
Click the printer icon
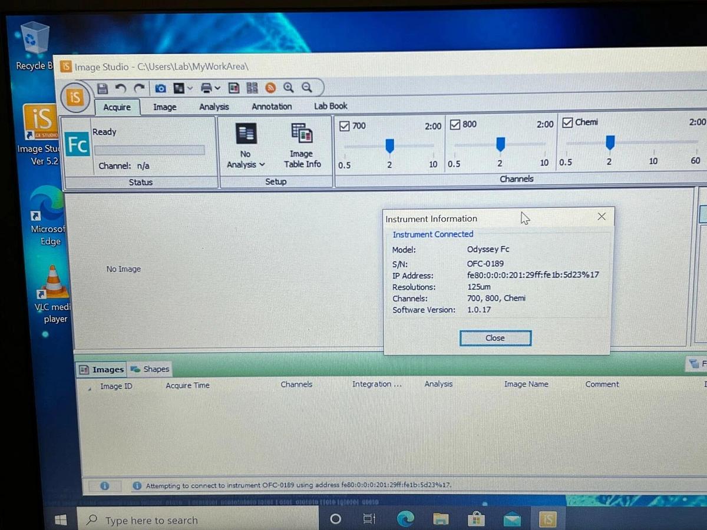pos(207,88)
